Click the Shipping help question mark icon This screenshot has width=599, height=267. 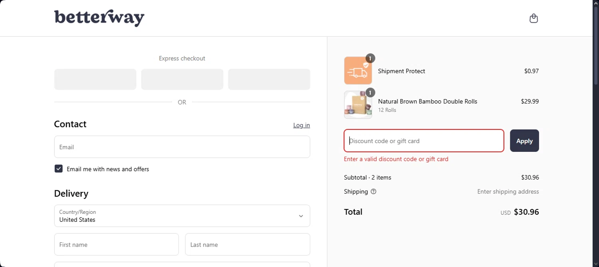(x=373, y=191)
